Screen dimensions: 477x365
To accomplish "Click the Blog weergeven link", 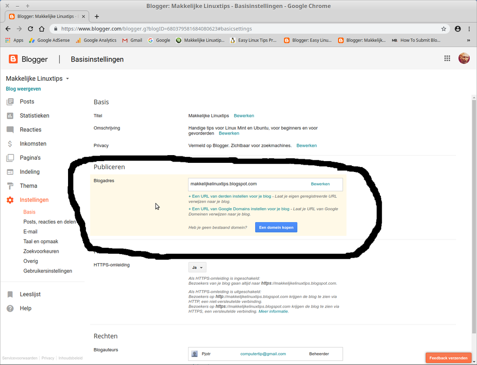I will point(23,89).
